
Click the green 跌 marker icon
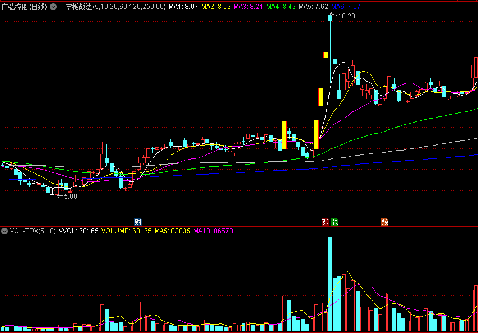pyautogui.click(x=335, y=222)
